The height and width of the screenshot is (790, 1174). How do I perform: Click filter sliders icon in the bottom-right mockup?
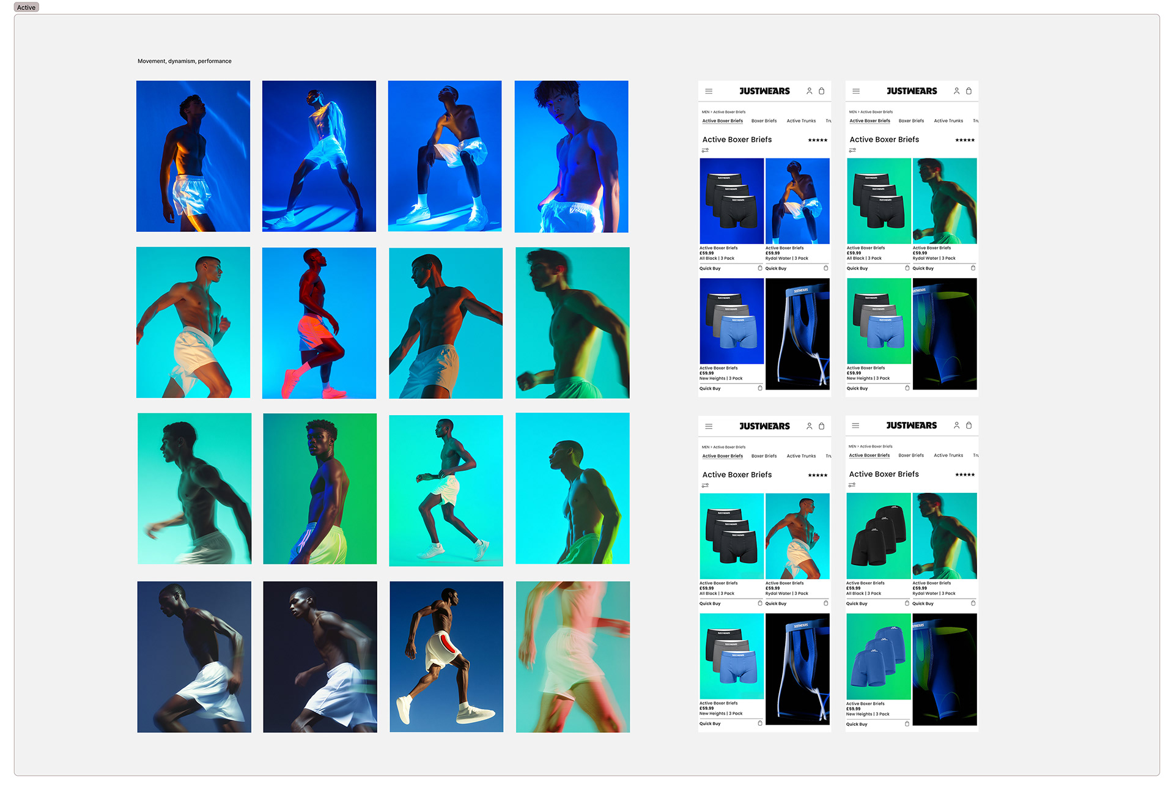tap(852, 485)
